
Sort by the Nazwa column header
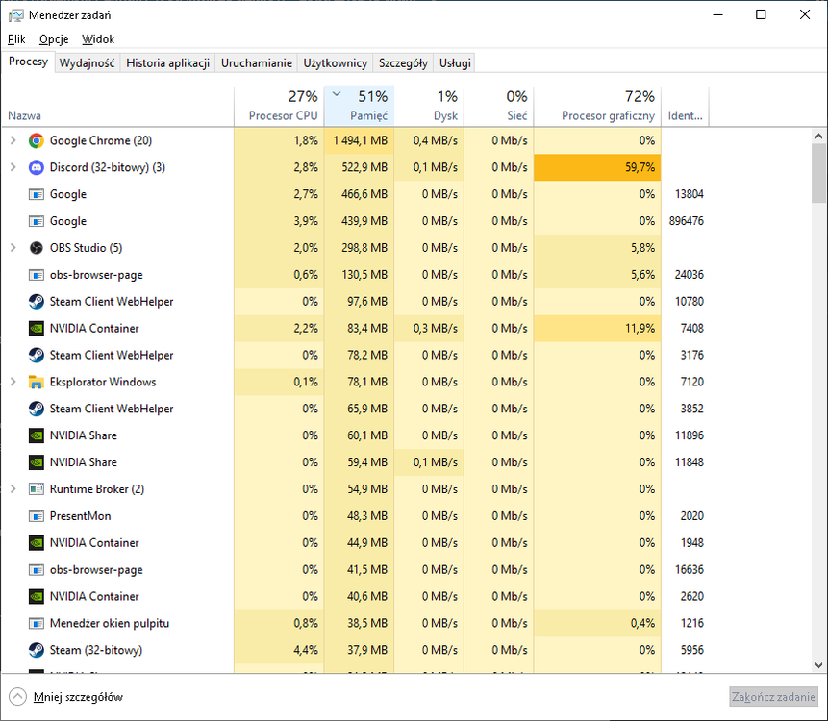point(117,107)
